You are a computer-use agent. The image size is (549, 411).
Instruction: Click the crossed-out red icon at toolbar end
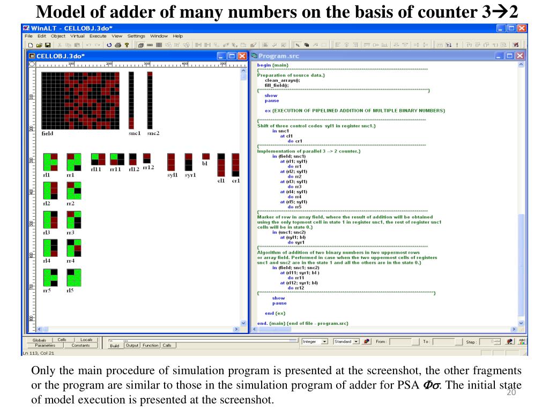point(516,45)
